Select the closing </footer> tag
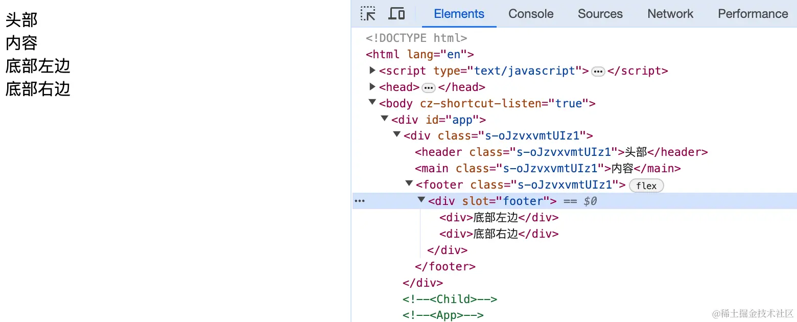 click(x=445, y=266)
